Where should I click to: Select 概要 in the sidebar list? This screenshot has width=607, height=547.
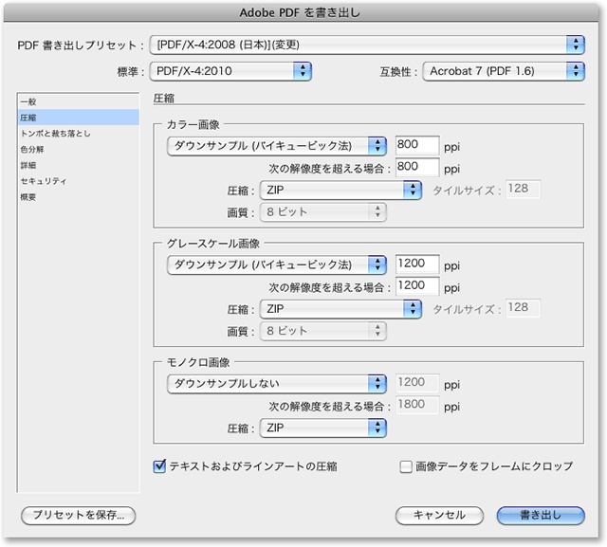tap(29, 196)
